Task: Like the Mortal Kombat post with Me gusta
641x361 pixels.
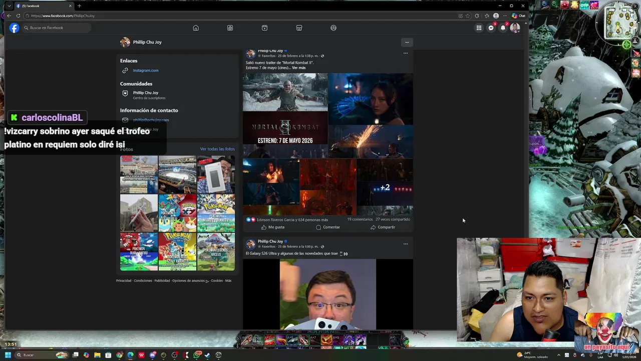Action: 273,227
